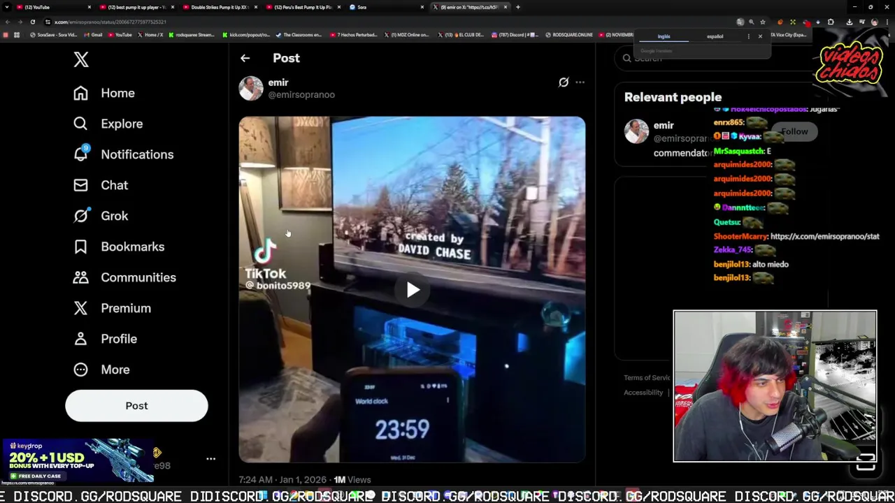Open the Notifications bell icon

click(80, 154)
